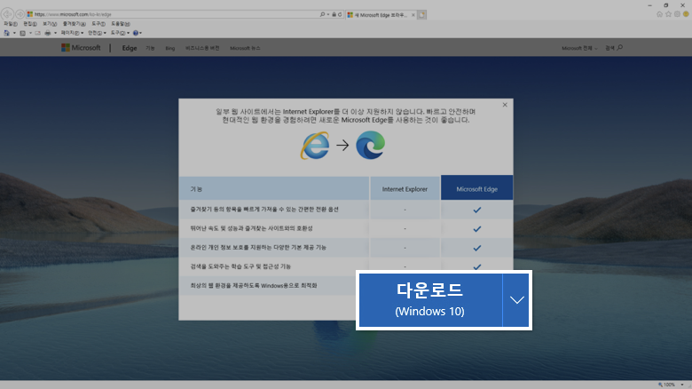Open the Tools gear icon
The image size is (692, 389).
[677, 14]
